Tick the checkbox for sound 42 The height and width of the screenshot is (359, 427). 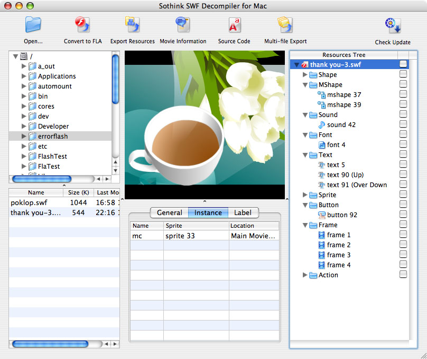(403, 124)
